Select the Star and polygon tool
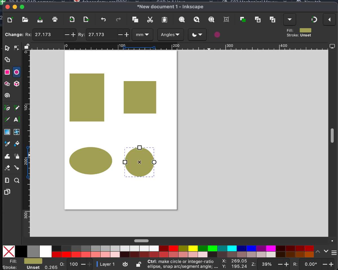This screenshot has height=270, width=338. pyautogui.click(x=7, y=84)
